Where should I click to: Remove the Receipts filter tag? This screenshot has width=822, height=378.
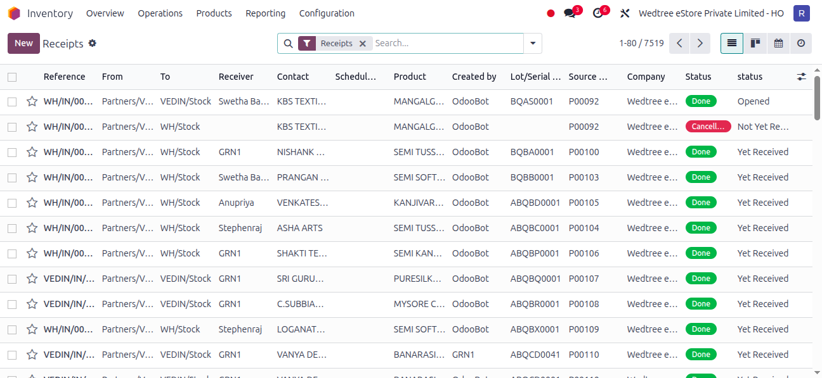coord(362,43)
